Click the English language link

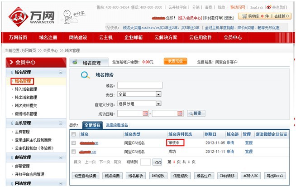(x=257, y=7)
